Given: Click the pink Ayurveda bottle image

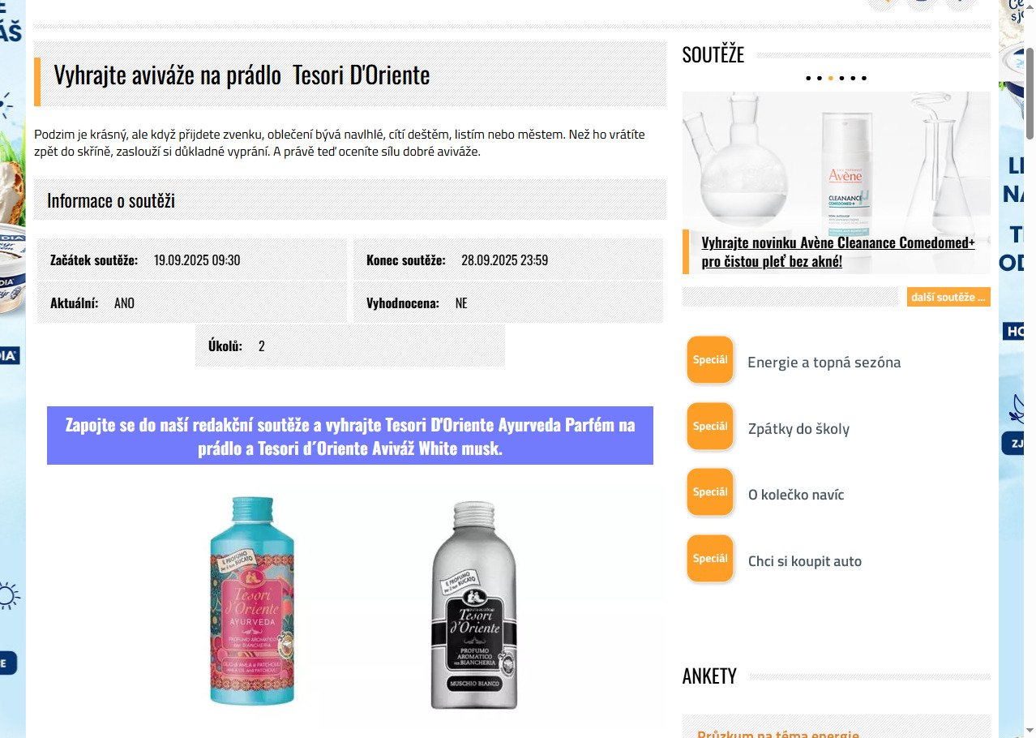Looking at the screenshot, I should 252,601.
